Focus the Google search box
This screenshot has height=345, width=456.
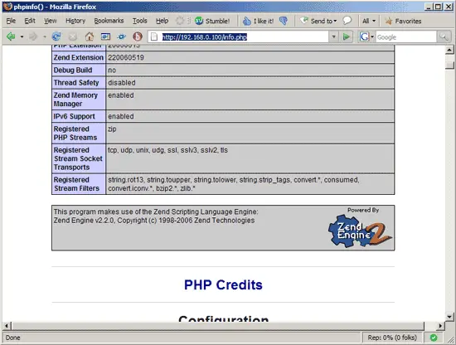406,37
